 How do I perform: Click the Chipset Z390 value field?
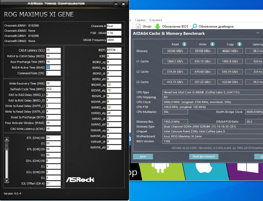[x=213, y=131]
